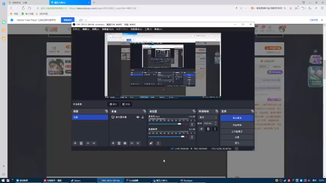
Task: Open the Windows Start button
Action: pyautogui.click(x=3, y=181)
